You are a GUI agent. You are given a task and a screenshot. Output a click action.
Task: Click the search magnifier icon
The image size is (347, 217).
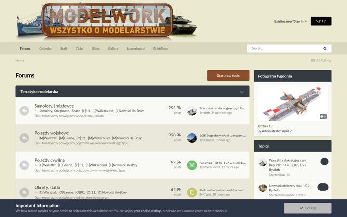325,49
